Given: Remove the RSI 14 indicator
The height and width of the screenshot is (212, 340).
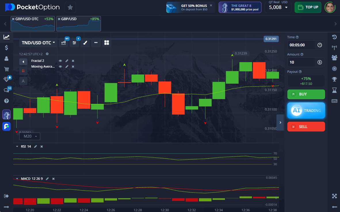Looking at the screenshot, I should [x=42, y=146].
